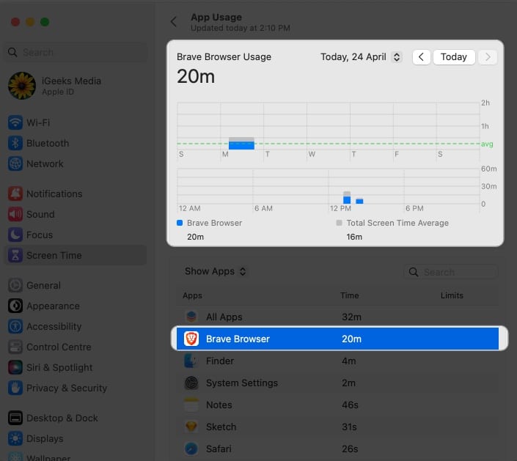Select the Displays sun icon
Screen dimensions: 517x461
point(15,438)
